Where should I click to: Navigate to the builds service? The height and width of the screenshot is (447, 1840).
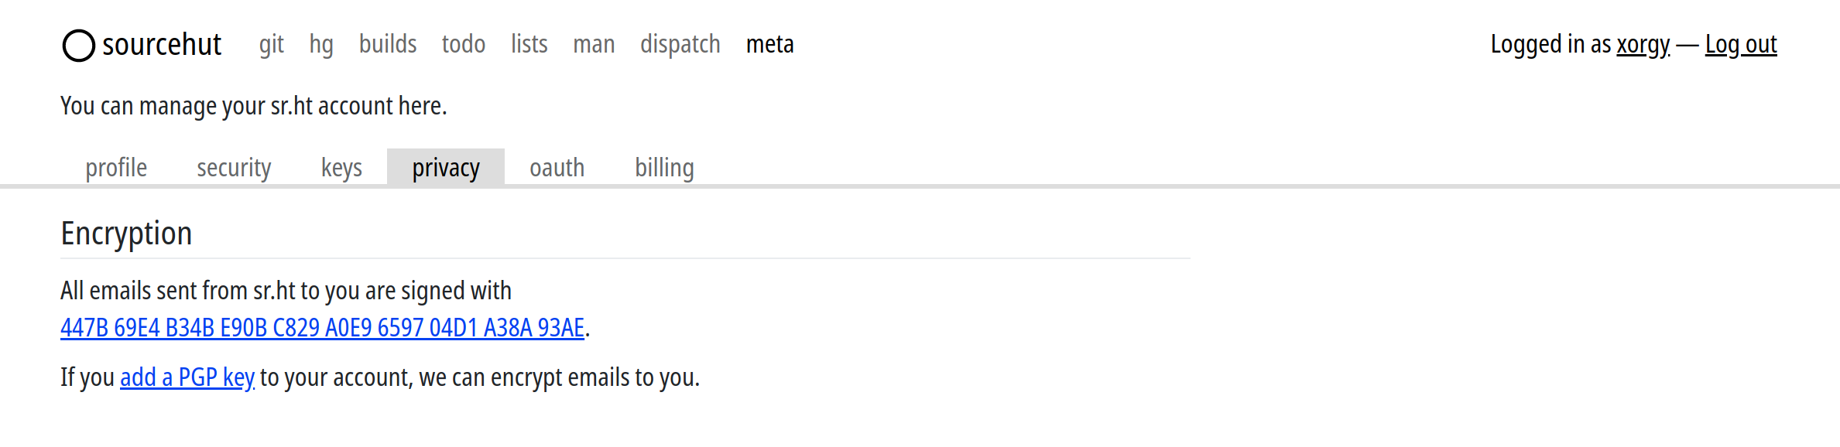click(x=388, y=44)
